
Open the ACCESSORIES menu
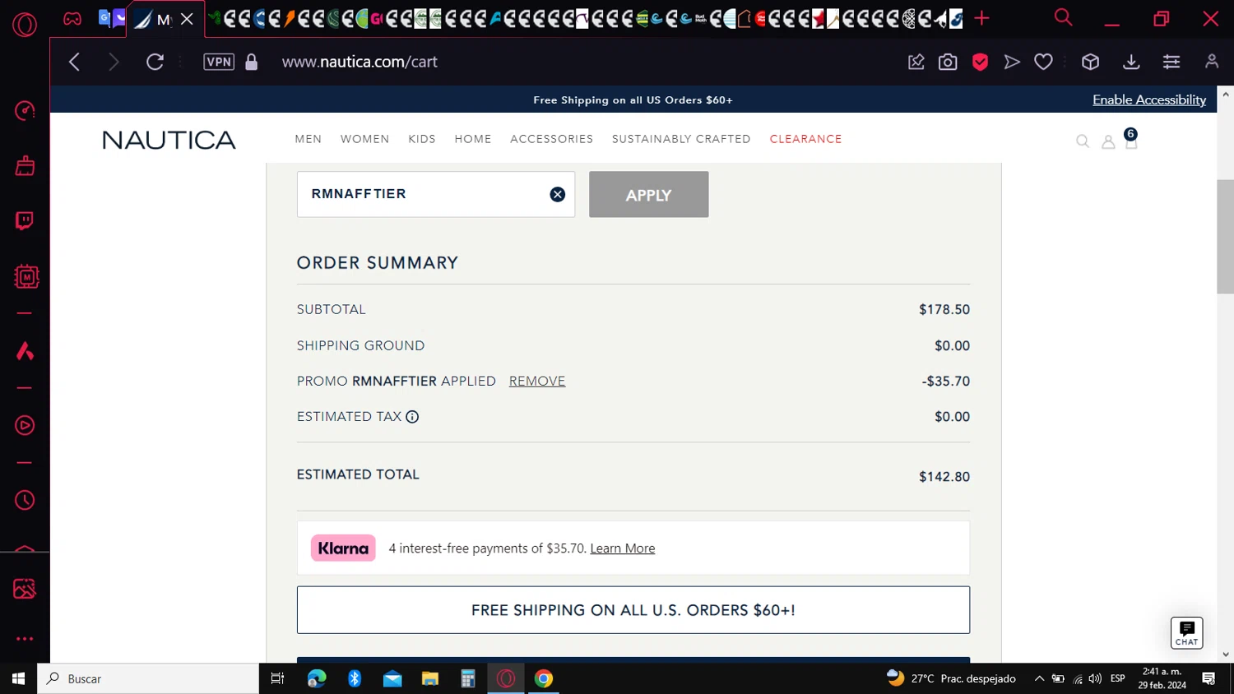coord(551,139)
